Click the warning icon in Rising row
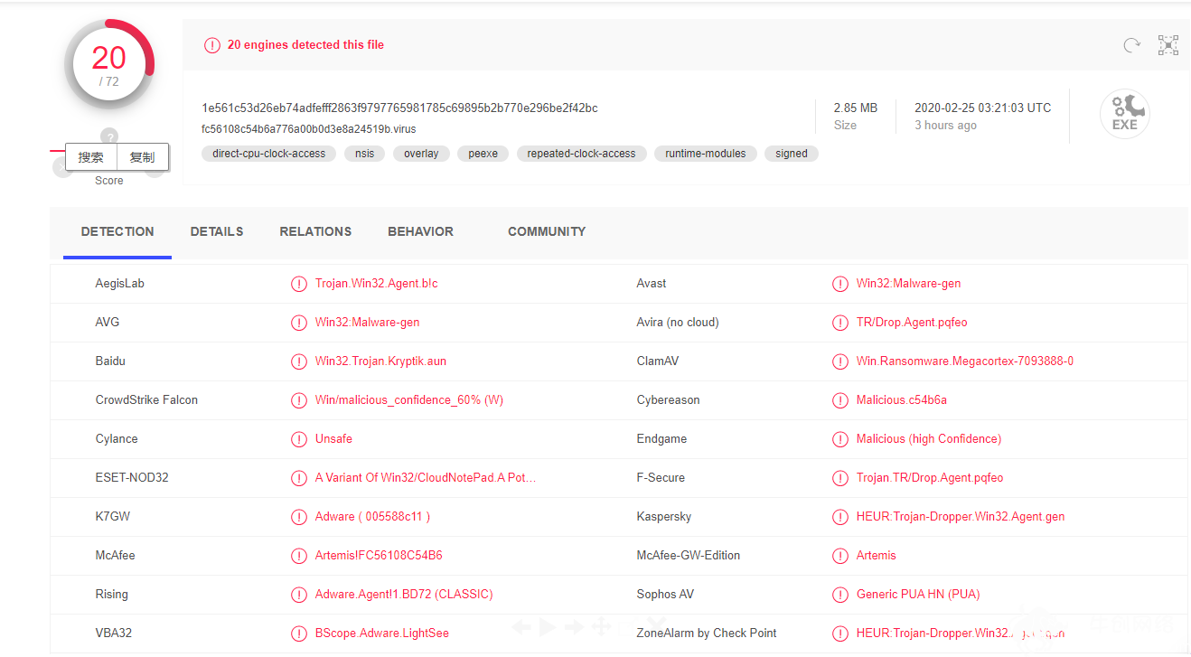1191x657 pixels. (x=299, y=595)
